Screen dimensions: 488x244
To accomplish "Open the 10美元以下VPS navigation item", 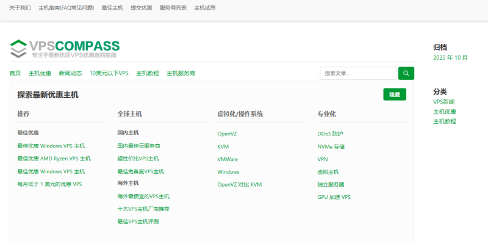I will 109,73.
